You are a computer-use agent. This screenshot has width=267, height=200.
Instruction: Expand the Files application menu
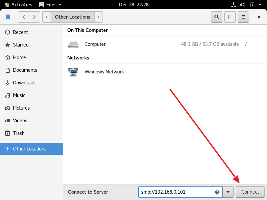(x=50, y=5)
